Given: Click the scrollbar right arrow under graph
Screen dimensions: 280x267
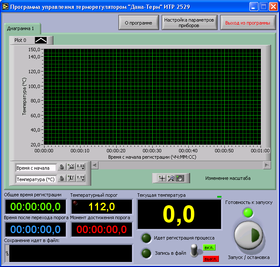Looking at the screenshot, I should point(267,165).
